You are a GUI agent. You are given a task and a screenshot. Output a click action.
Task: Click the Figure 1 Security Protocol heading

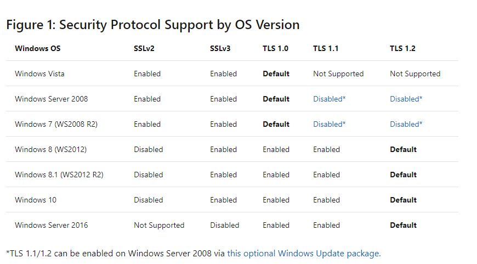point(153,25)
